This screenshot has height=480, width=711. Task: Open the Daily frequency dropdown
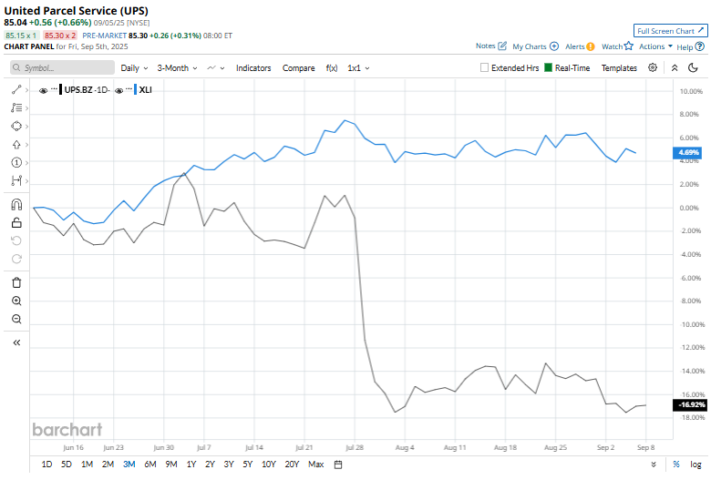click(134, 68)
